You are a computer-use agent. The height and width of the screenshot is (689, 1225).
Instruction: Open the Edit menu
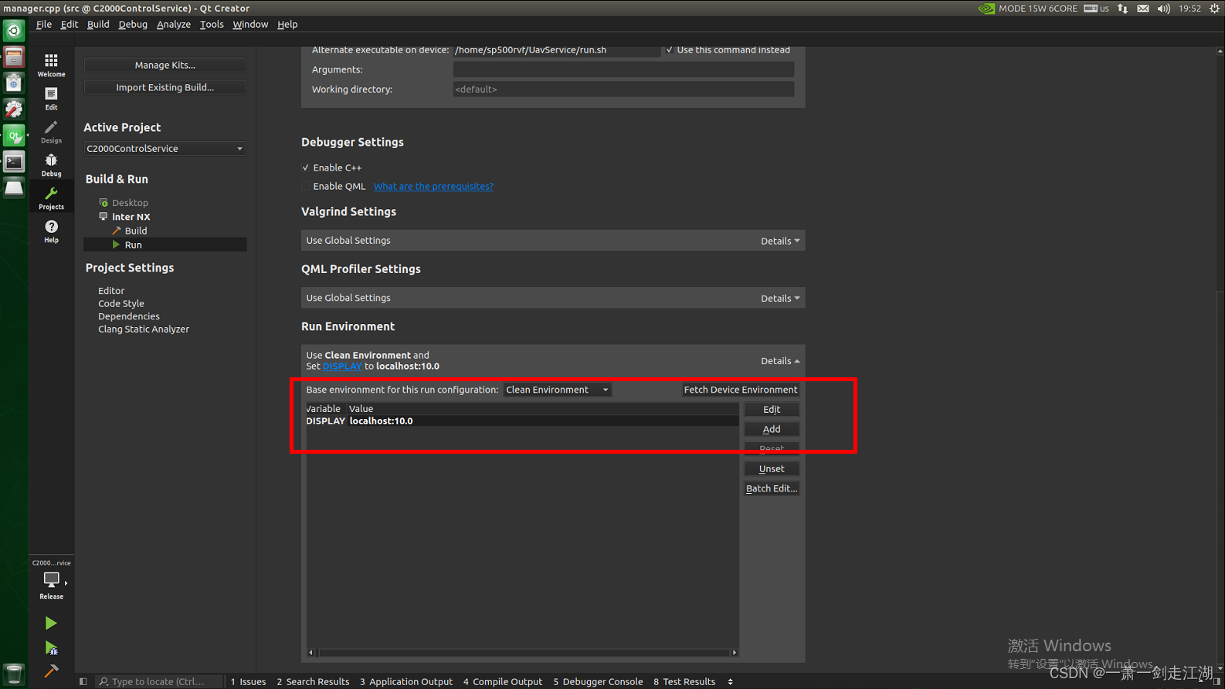(x=70, y=24)
